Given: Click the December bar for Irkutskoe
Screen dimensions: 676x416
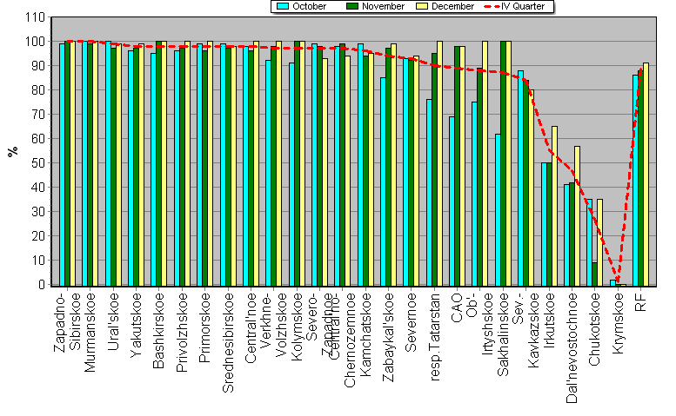Looking at the screenshot, I should click(x=554, y=206).
